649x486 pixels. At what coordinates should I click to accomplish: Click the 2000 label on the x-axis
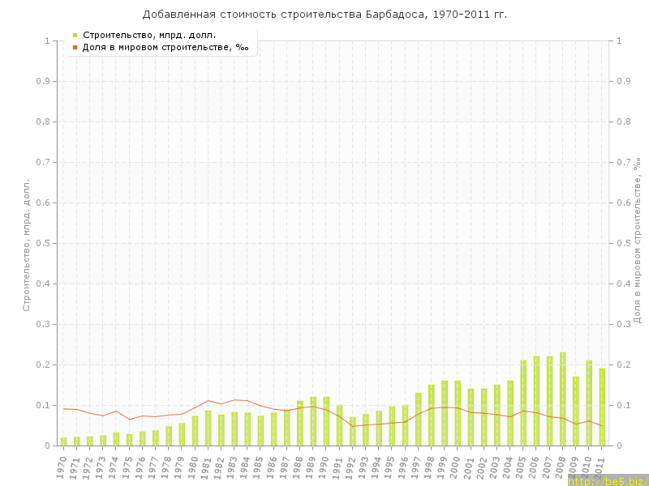click(x=458, y=466)
